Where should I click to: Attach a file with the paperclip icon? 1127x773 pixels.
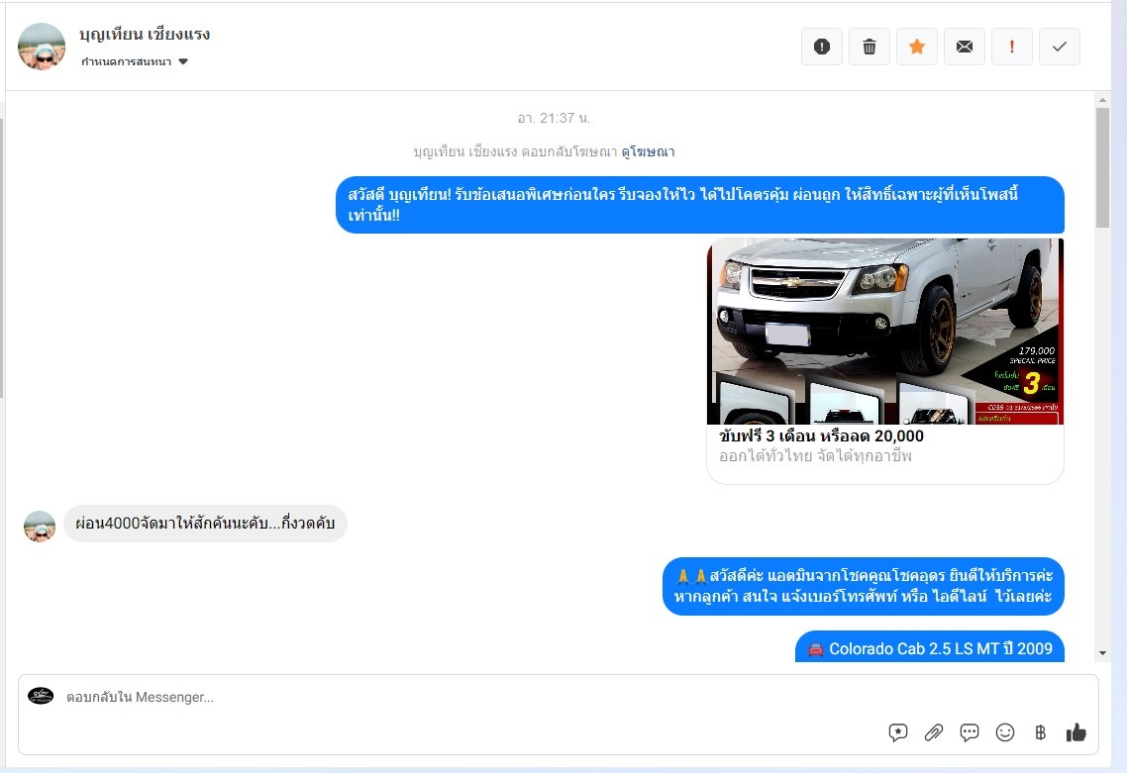tap(933, 732)
